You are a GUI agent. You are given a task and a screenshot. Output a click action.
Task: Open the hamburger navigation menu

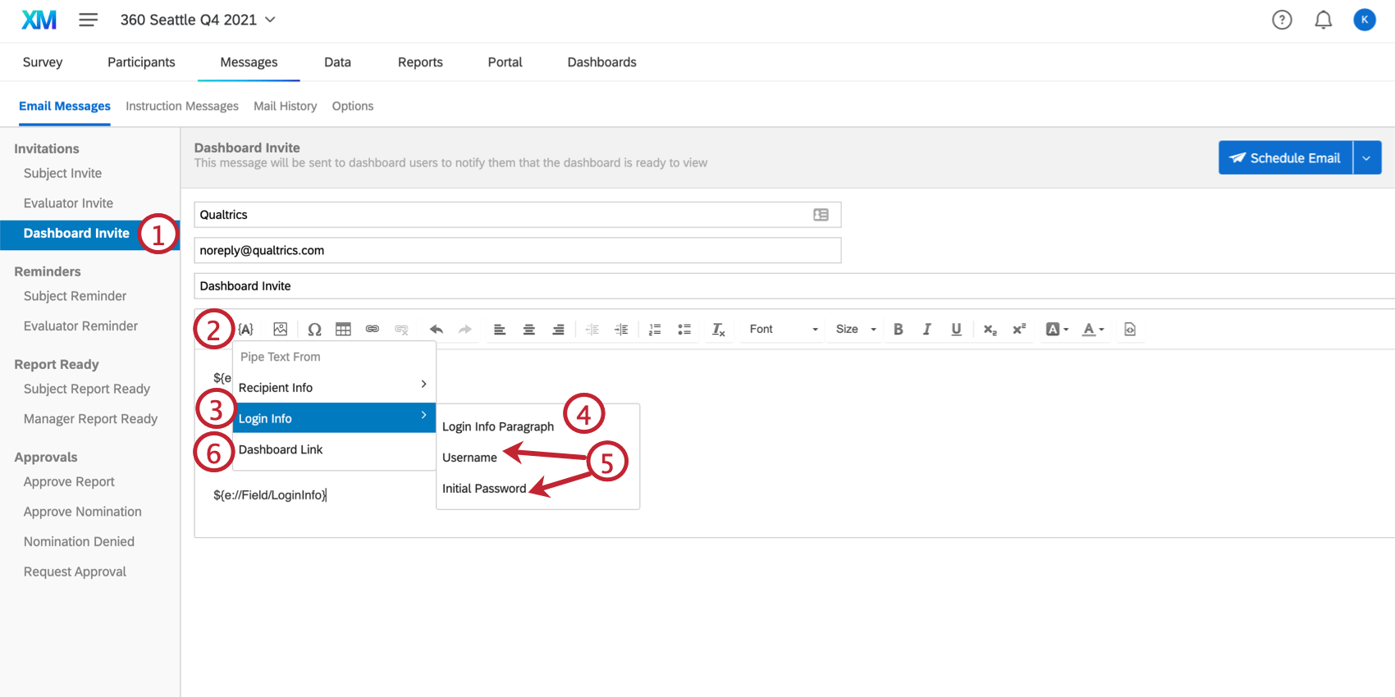(89, 20)
